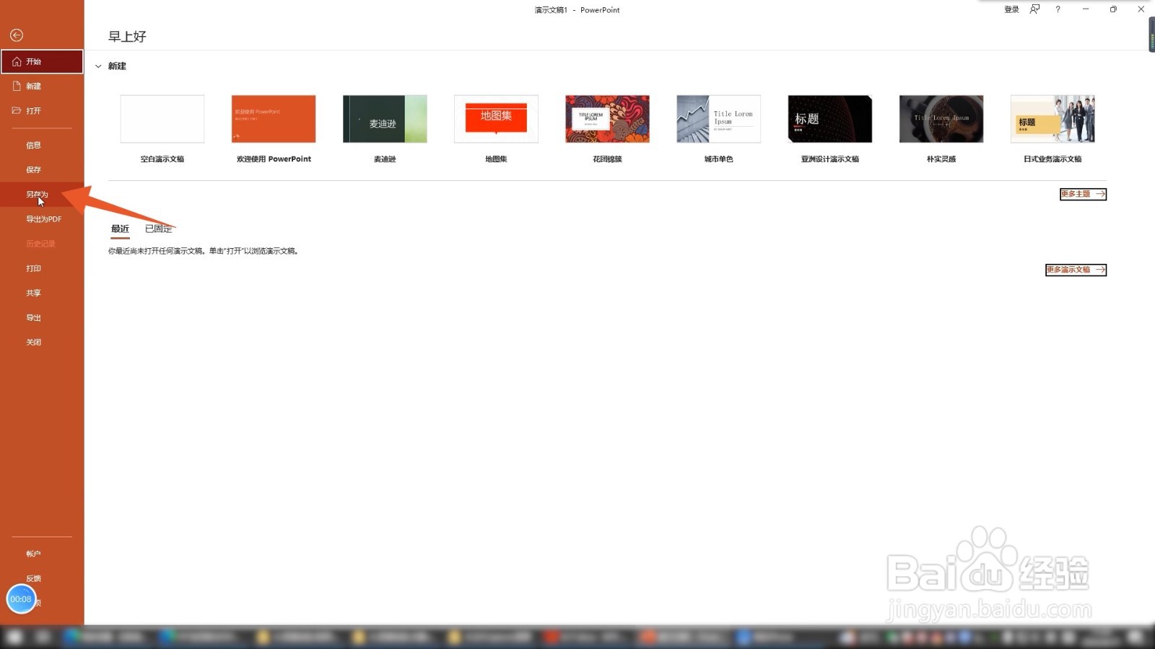
Task: Click the blue 00:08 recording timer circle
Action: (x=21, y=599)
